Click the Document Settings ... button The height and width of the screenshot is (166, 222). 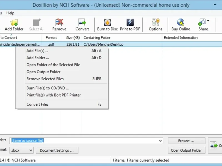pyautogui.click(x=57, y=150)
